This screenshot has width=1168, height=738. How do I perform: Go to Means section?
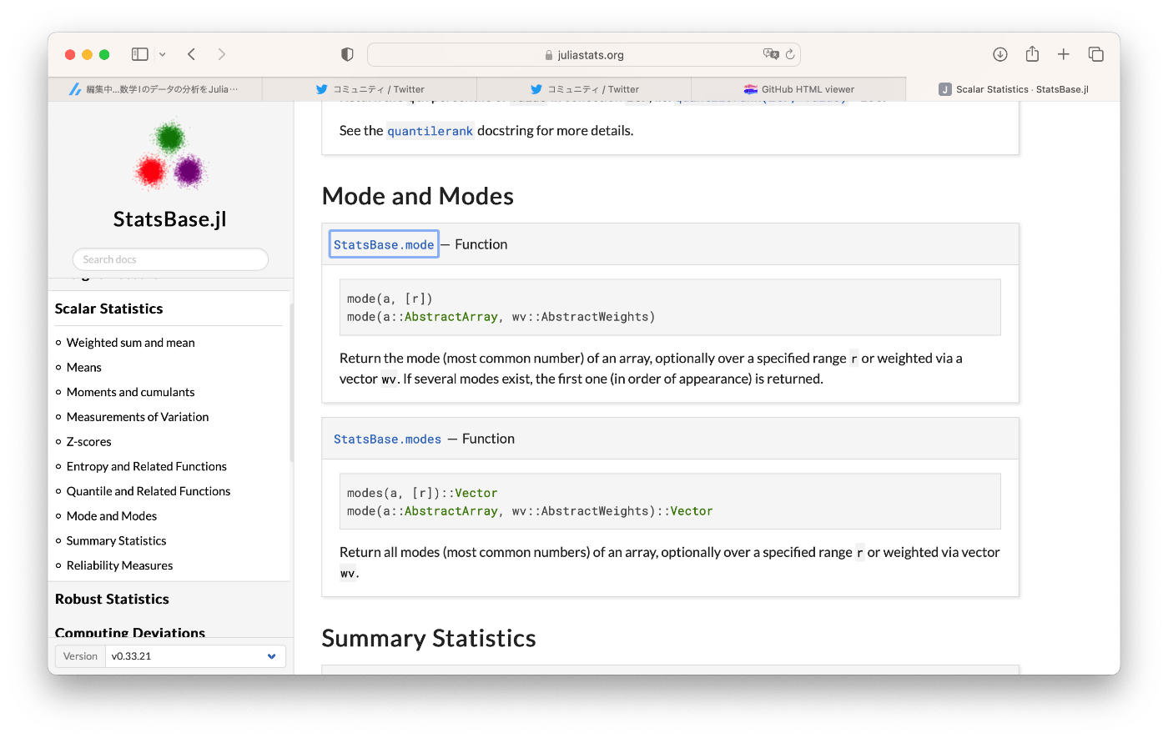pyautogui.click(x=84, y=368)
